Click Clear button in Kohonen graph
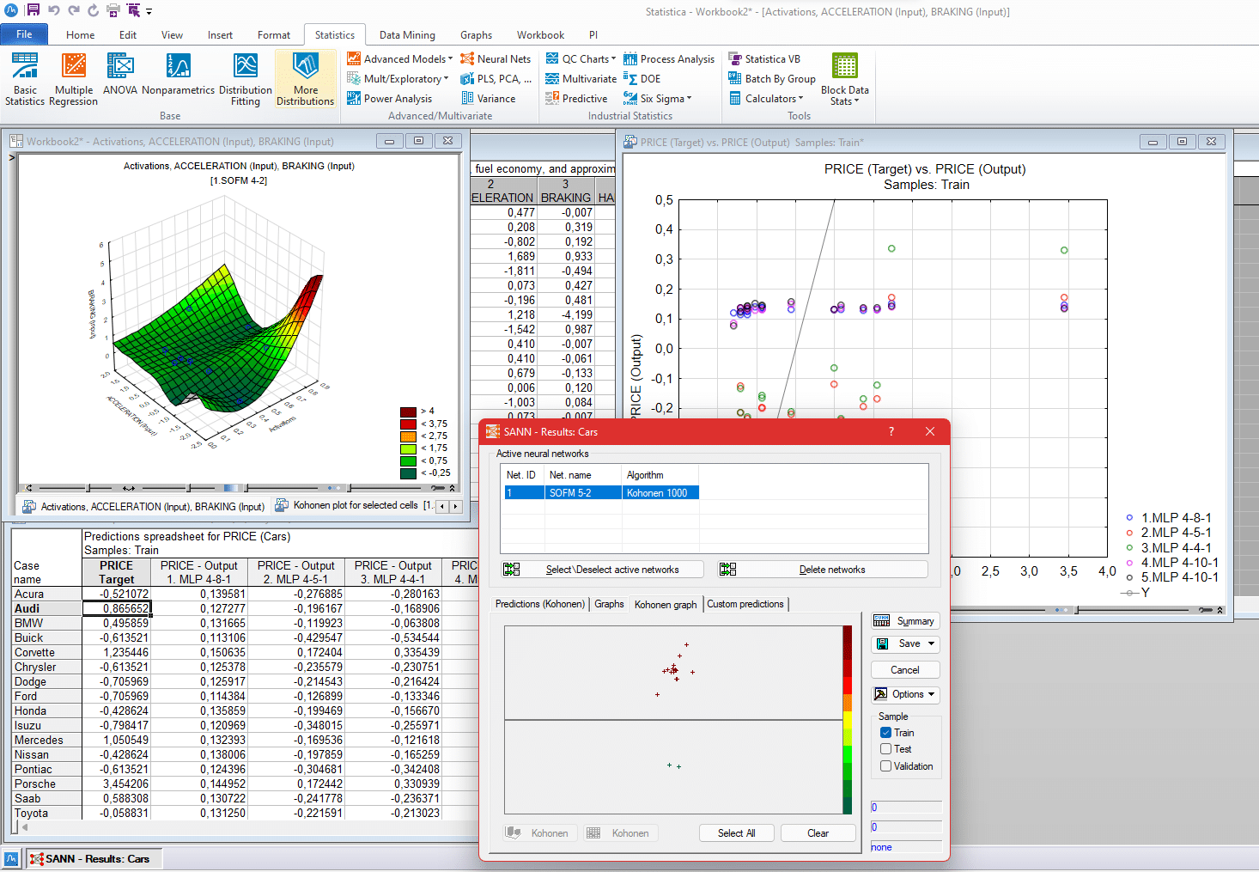Screen dimensions: 1259x872 (818, 833)
